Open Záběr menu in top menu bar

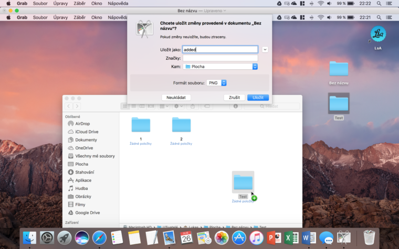tap(79, 4)
